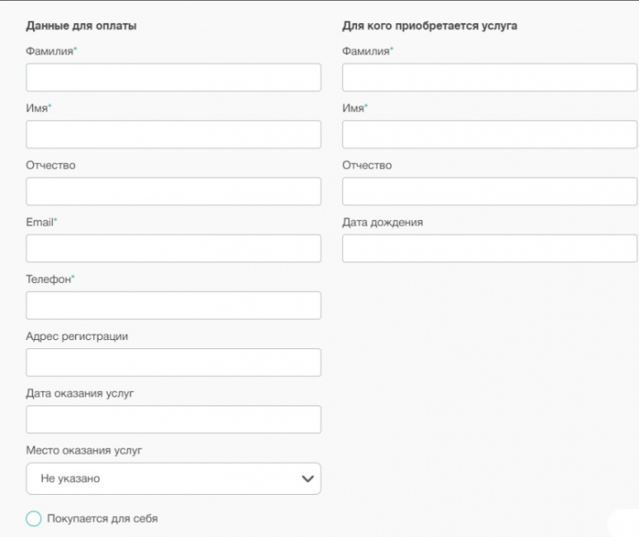This screenshot has height=537, width=639.
Task: Open the Место оказания услуг dropdown
Action: pos(161,479)
